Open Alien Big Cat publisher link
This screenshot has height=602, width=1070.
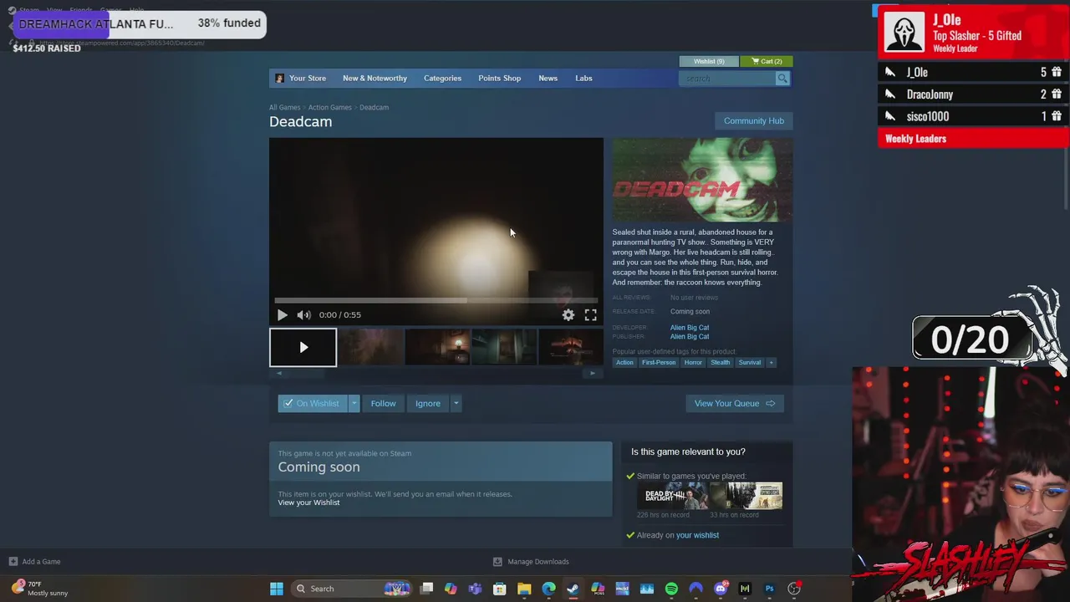pos(689,336)
